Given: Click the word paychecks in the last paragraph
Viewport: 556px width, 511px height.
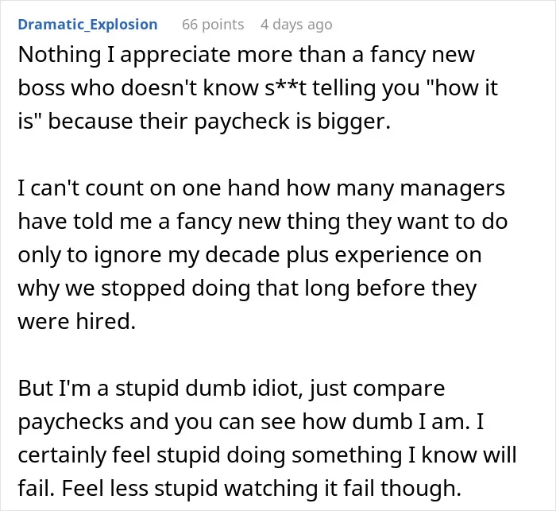Looking at the screenshot, I should click(x=71, y=422).
